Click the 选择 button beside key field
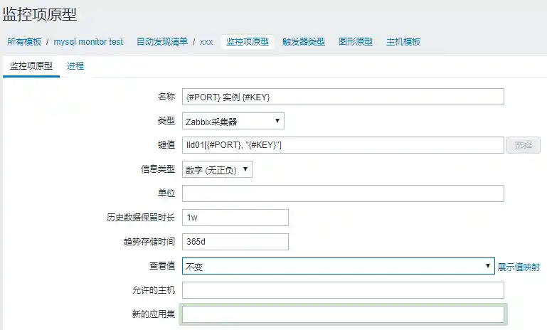 523,145
